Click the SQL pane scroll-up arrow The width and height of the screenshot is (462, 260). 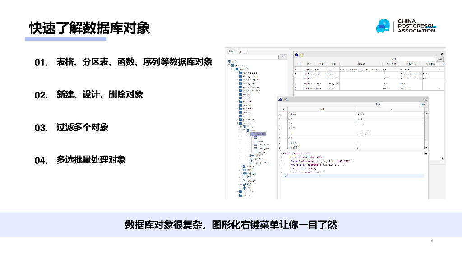pyautogui.click(x=426, y=153)
